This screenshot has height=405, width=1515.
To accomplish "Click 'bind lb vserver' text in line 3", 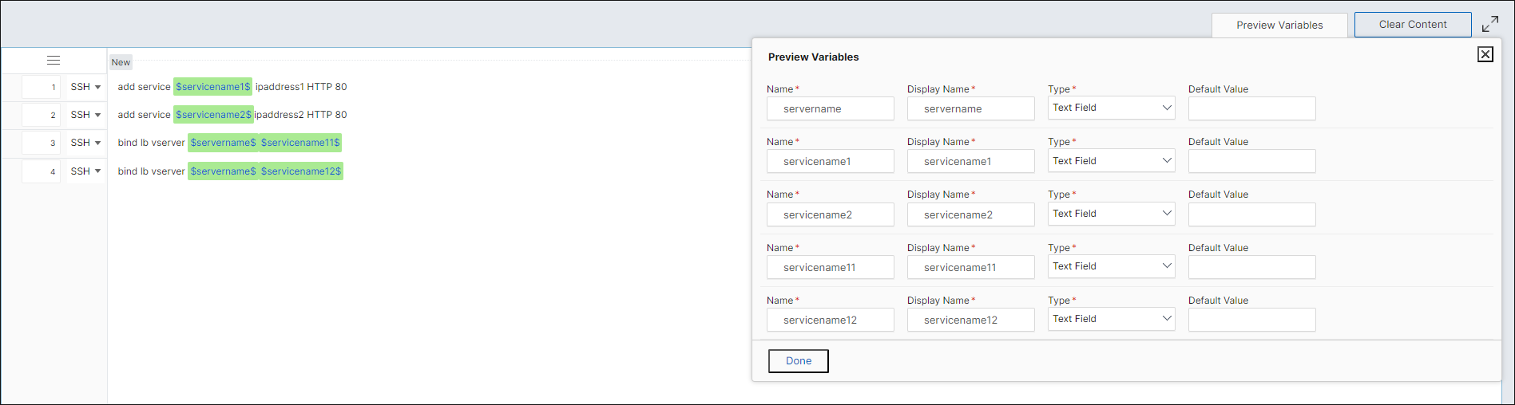I will tap(151, 143).
